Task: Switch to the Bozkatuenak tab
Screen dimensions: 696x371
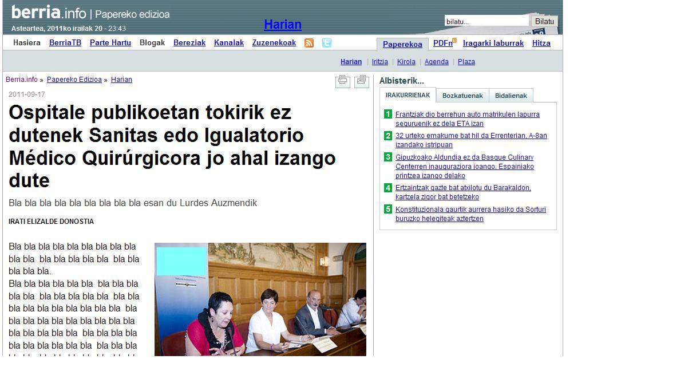Action: pos(462,96)
